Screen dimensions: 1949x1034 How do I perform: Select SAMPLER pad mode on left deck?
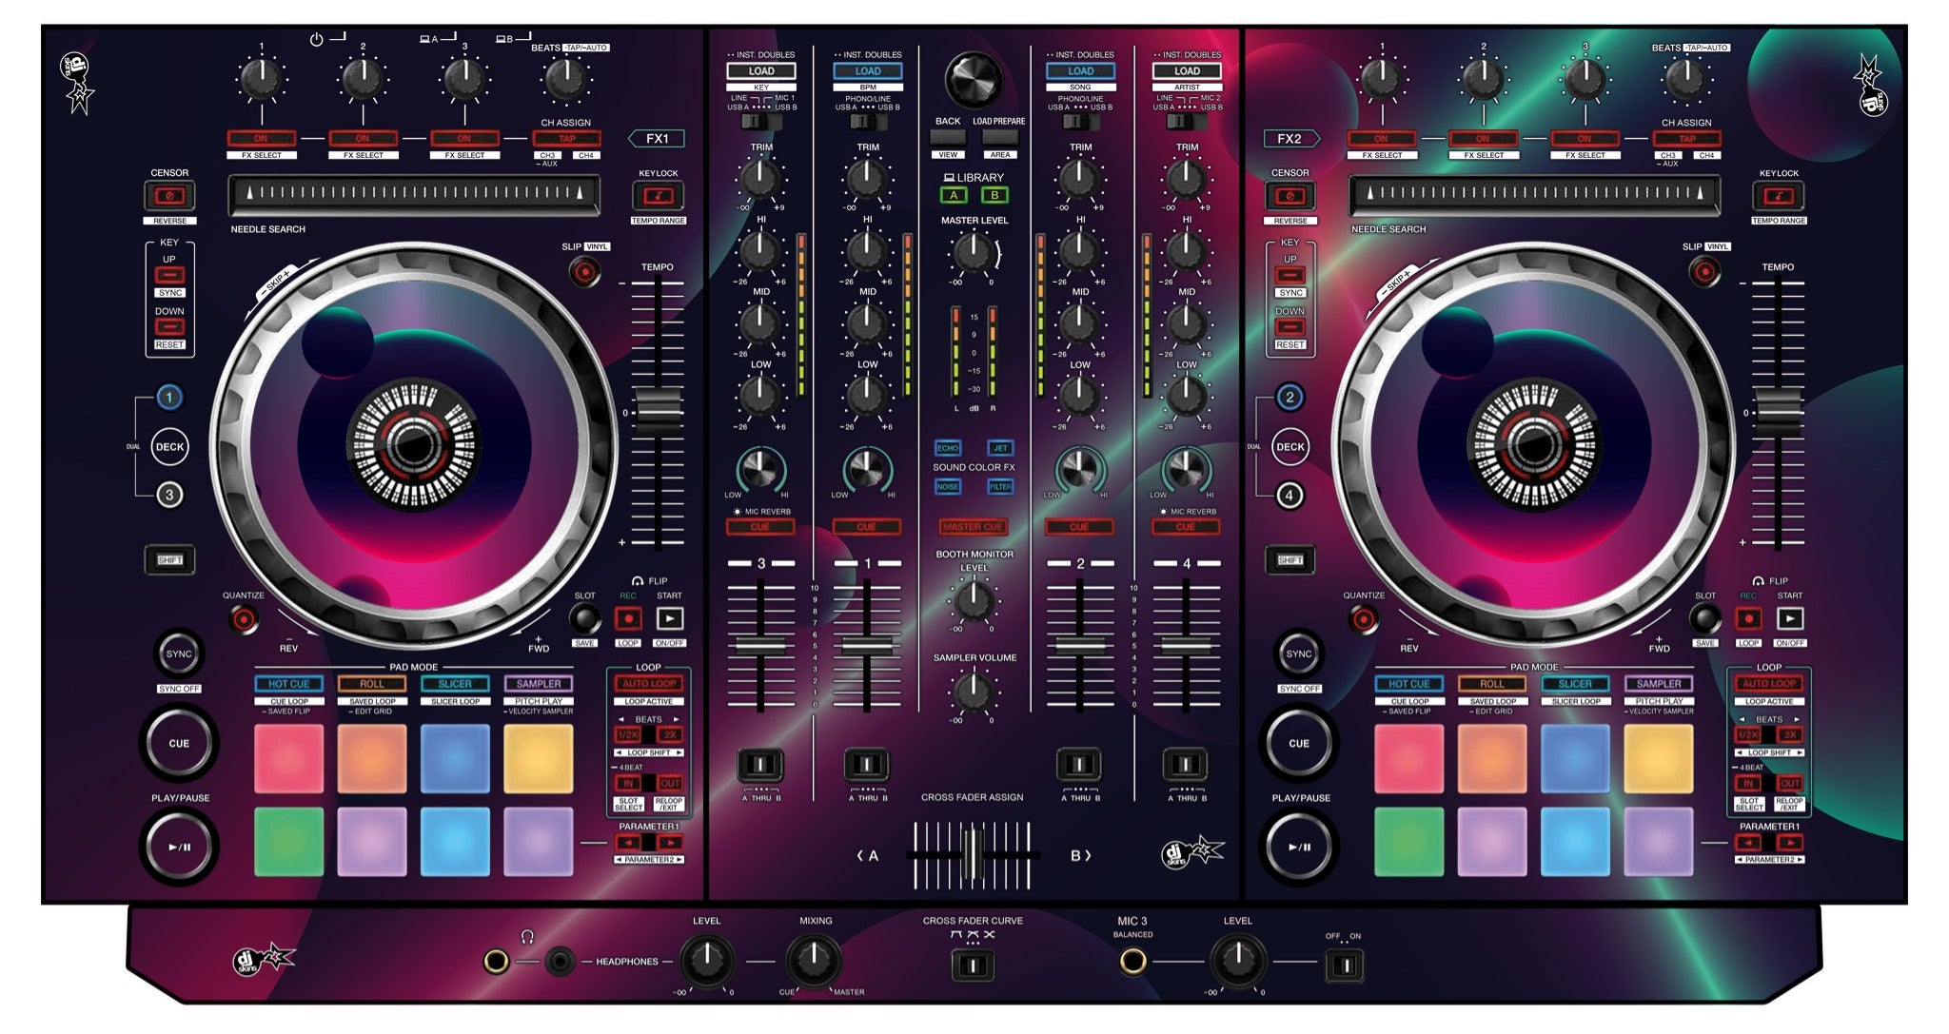tap(539, 684)
